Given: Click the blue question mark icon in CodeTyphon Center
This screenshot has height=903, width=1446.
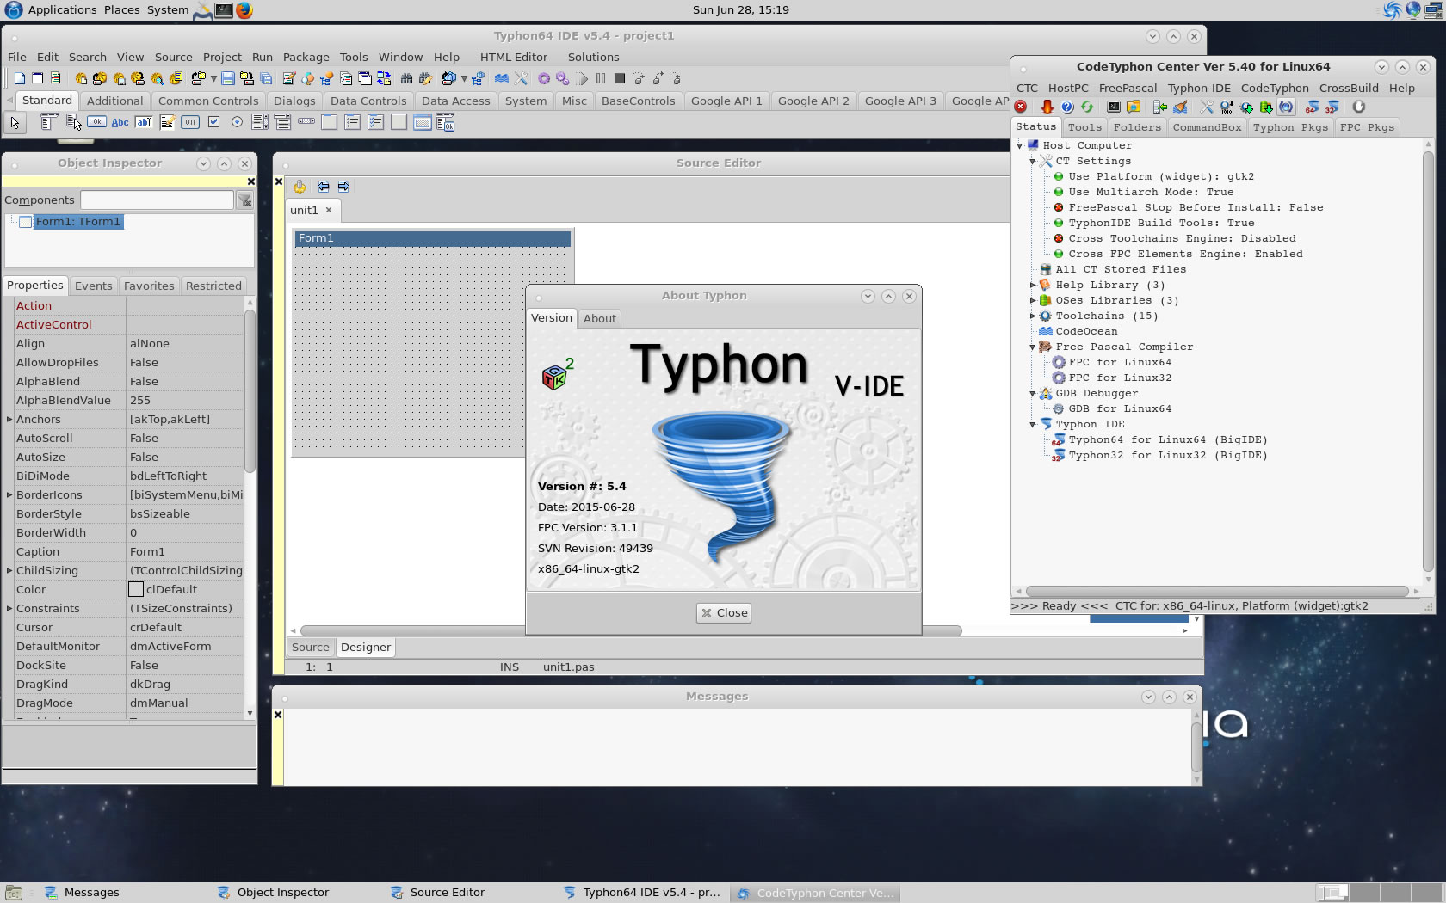Looking at the screenshot, I should (1067, 107).
